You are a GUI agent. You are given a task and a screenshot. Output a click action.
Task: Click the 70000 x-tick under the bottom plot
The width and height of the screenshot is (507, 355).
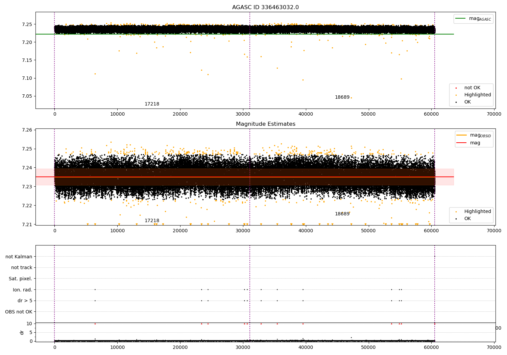click(494, 348)
